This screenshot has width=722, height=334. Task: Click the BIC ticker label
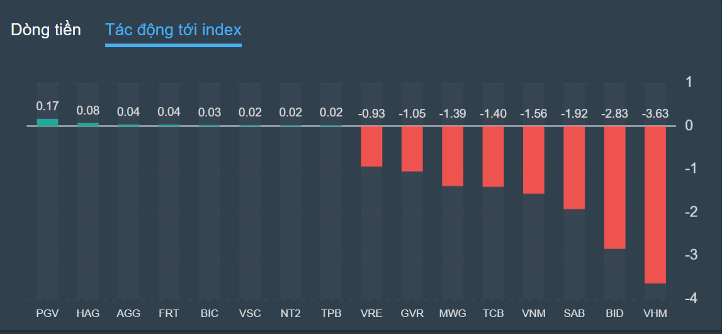210,313
